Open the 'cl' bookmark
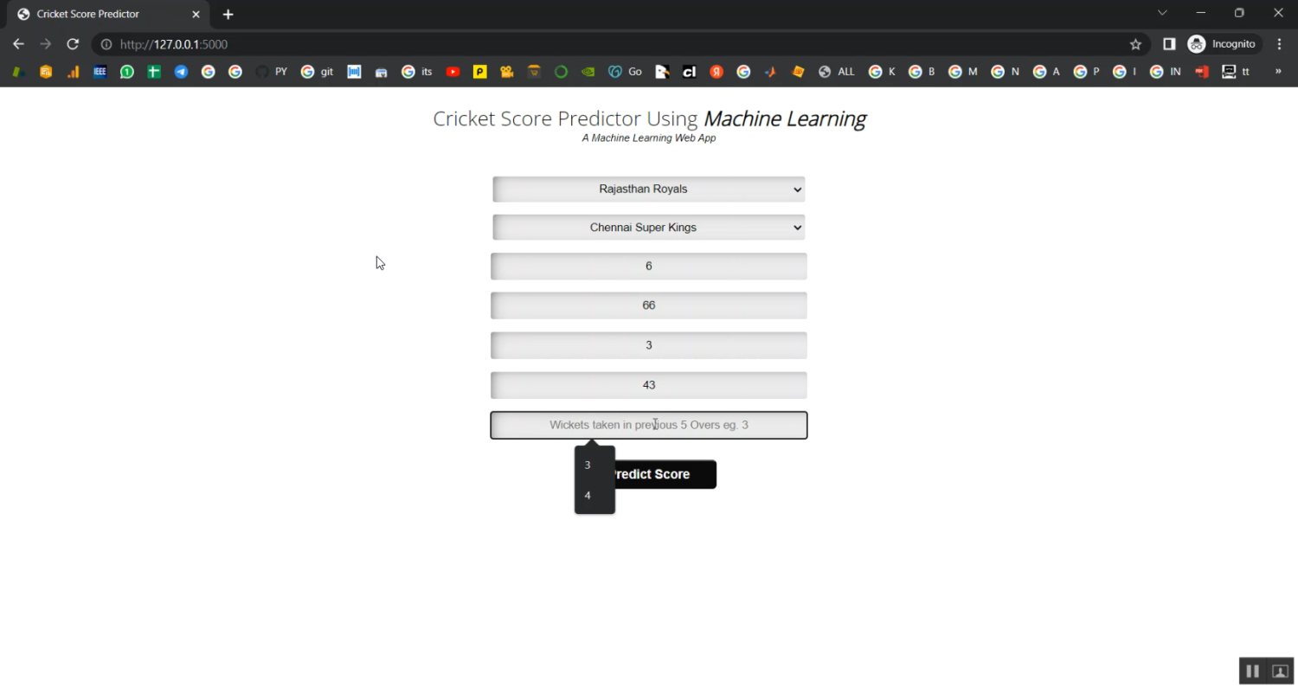The width and height of the screenshot is (1298, 687). (690, 72)
